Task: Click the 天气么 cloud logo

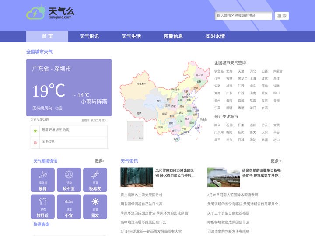Action: tap(50, 12)
